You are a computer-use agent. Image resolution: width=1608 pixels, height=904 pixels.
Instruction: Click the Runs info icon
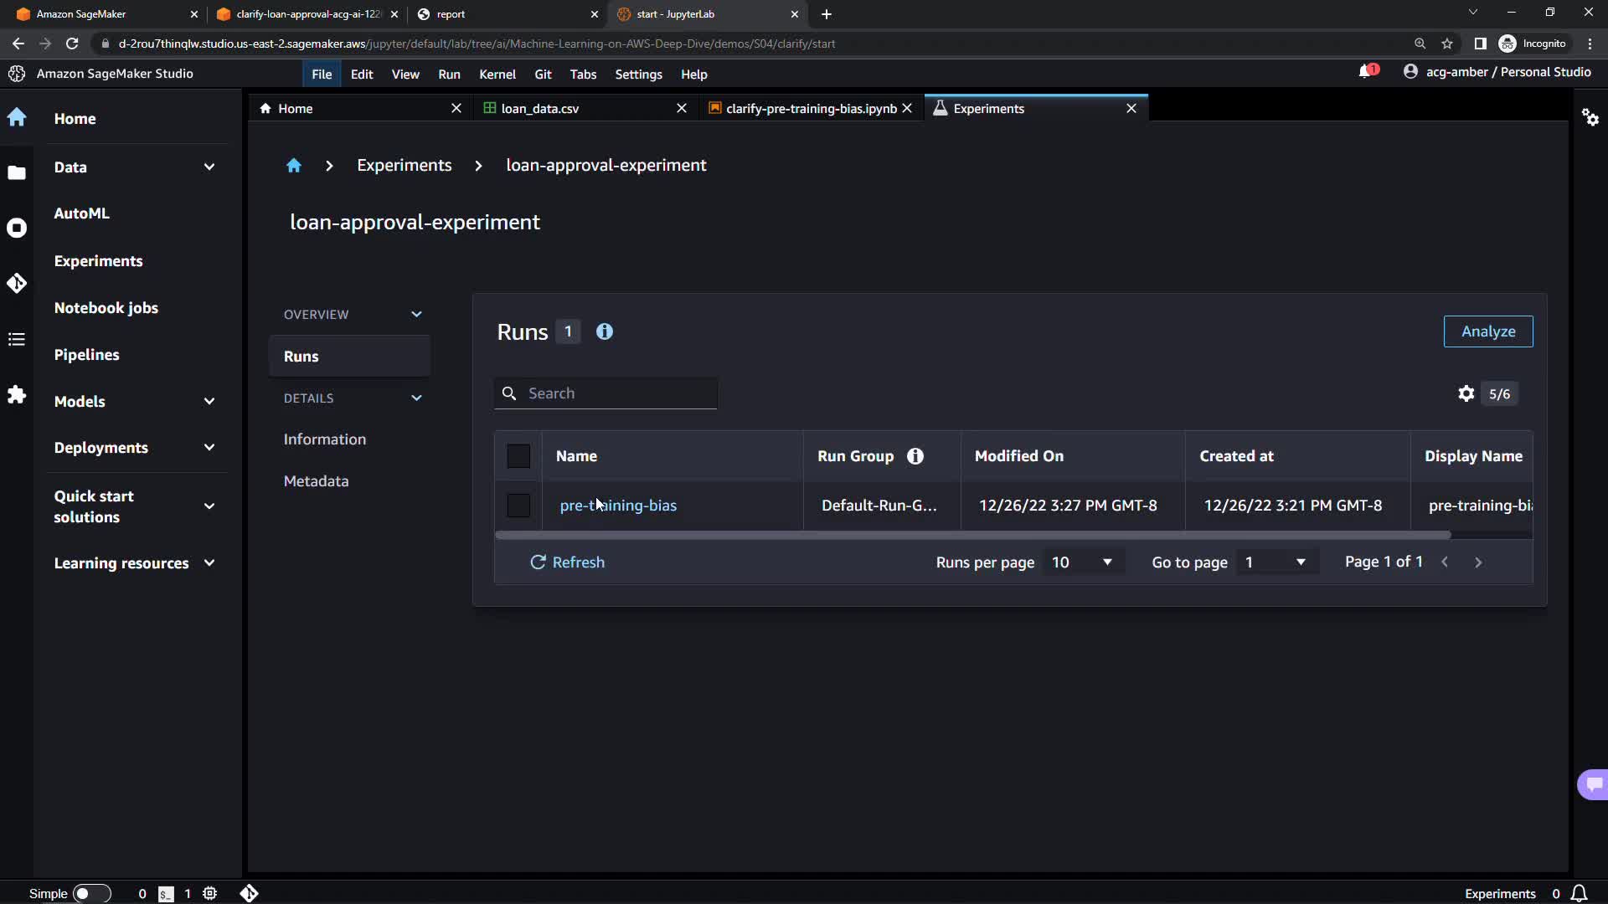(x=604, y=331)
